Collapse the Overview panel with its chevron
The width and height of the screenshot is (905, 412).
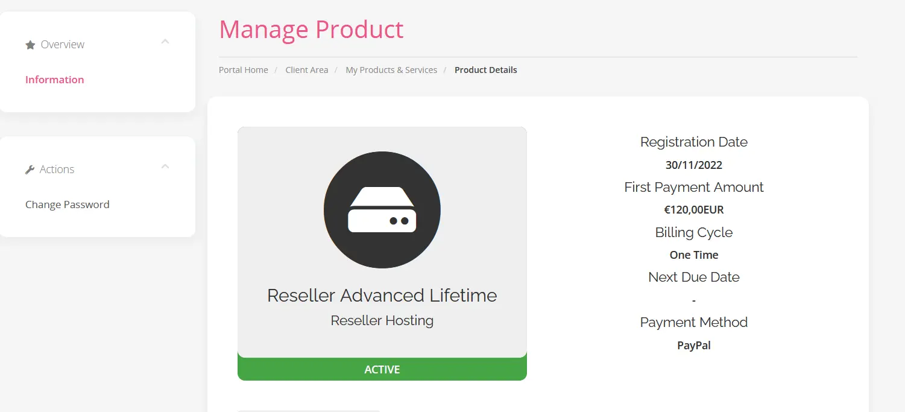(165, 42)
